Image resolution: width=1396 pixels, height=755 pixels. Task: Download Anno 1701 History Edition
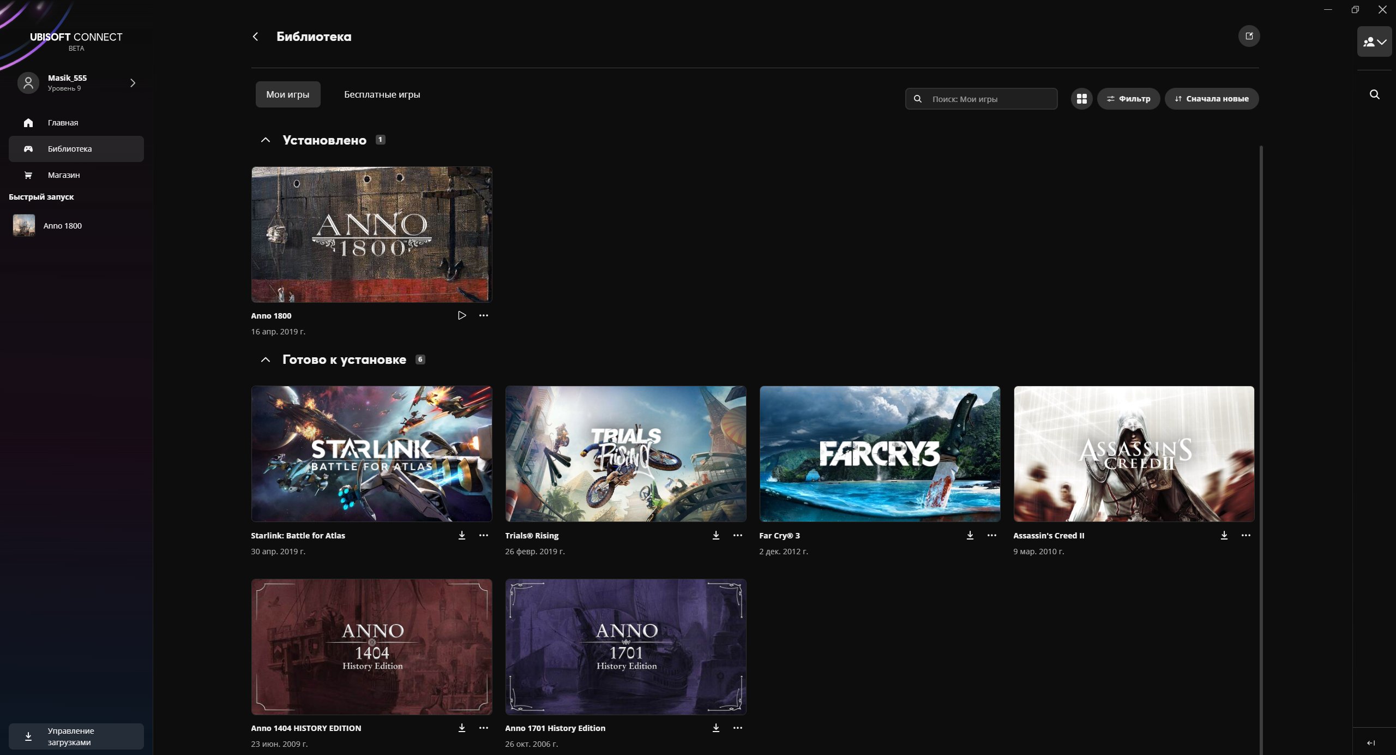pos(715,728)
